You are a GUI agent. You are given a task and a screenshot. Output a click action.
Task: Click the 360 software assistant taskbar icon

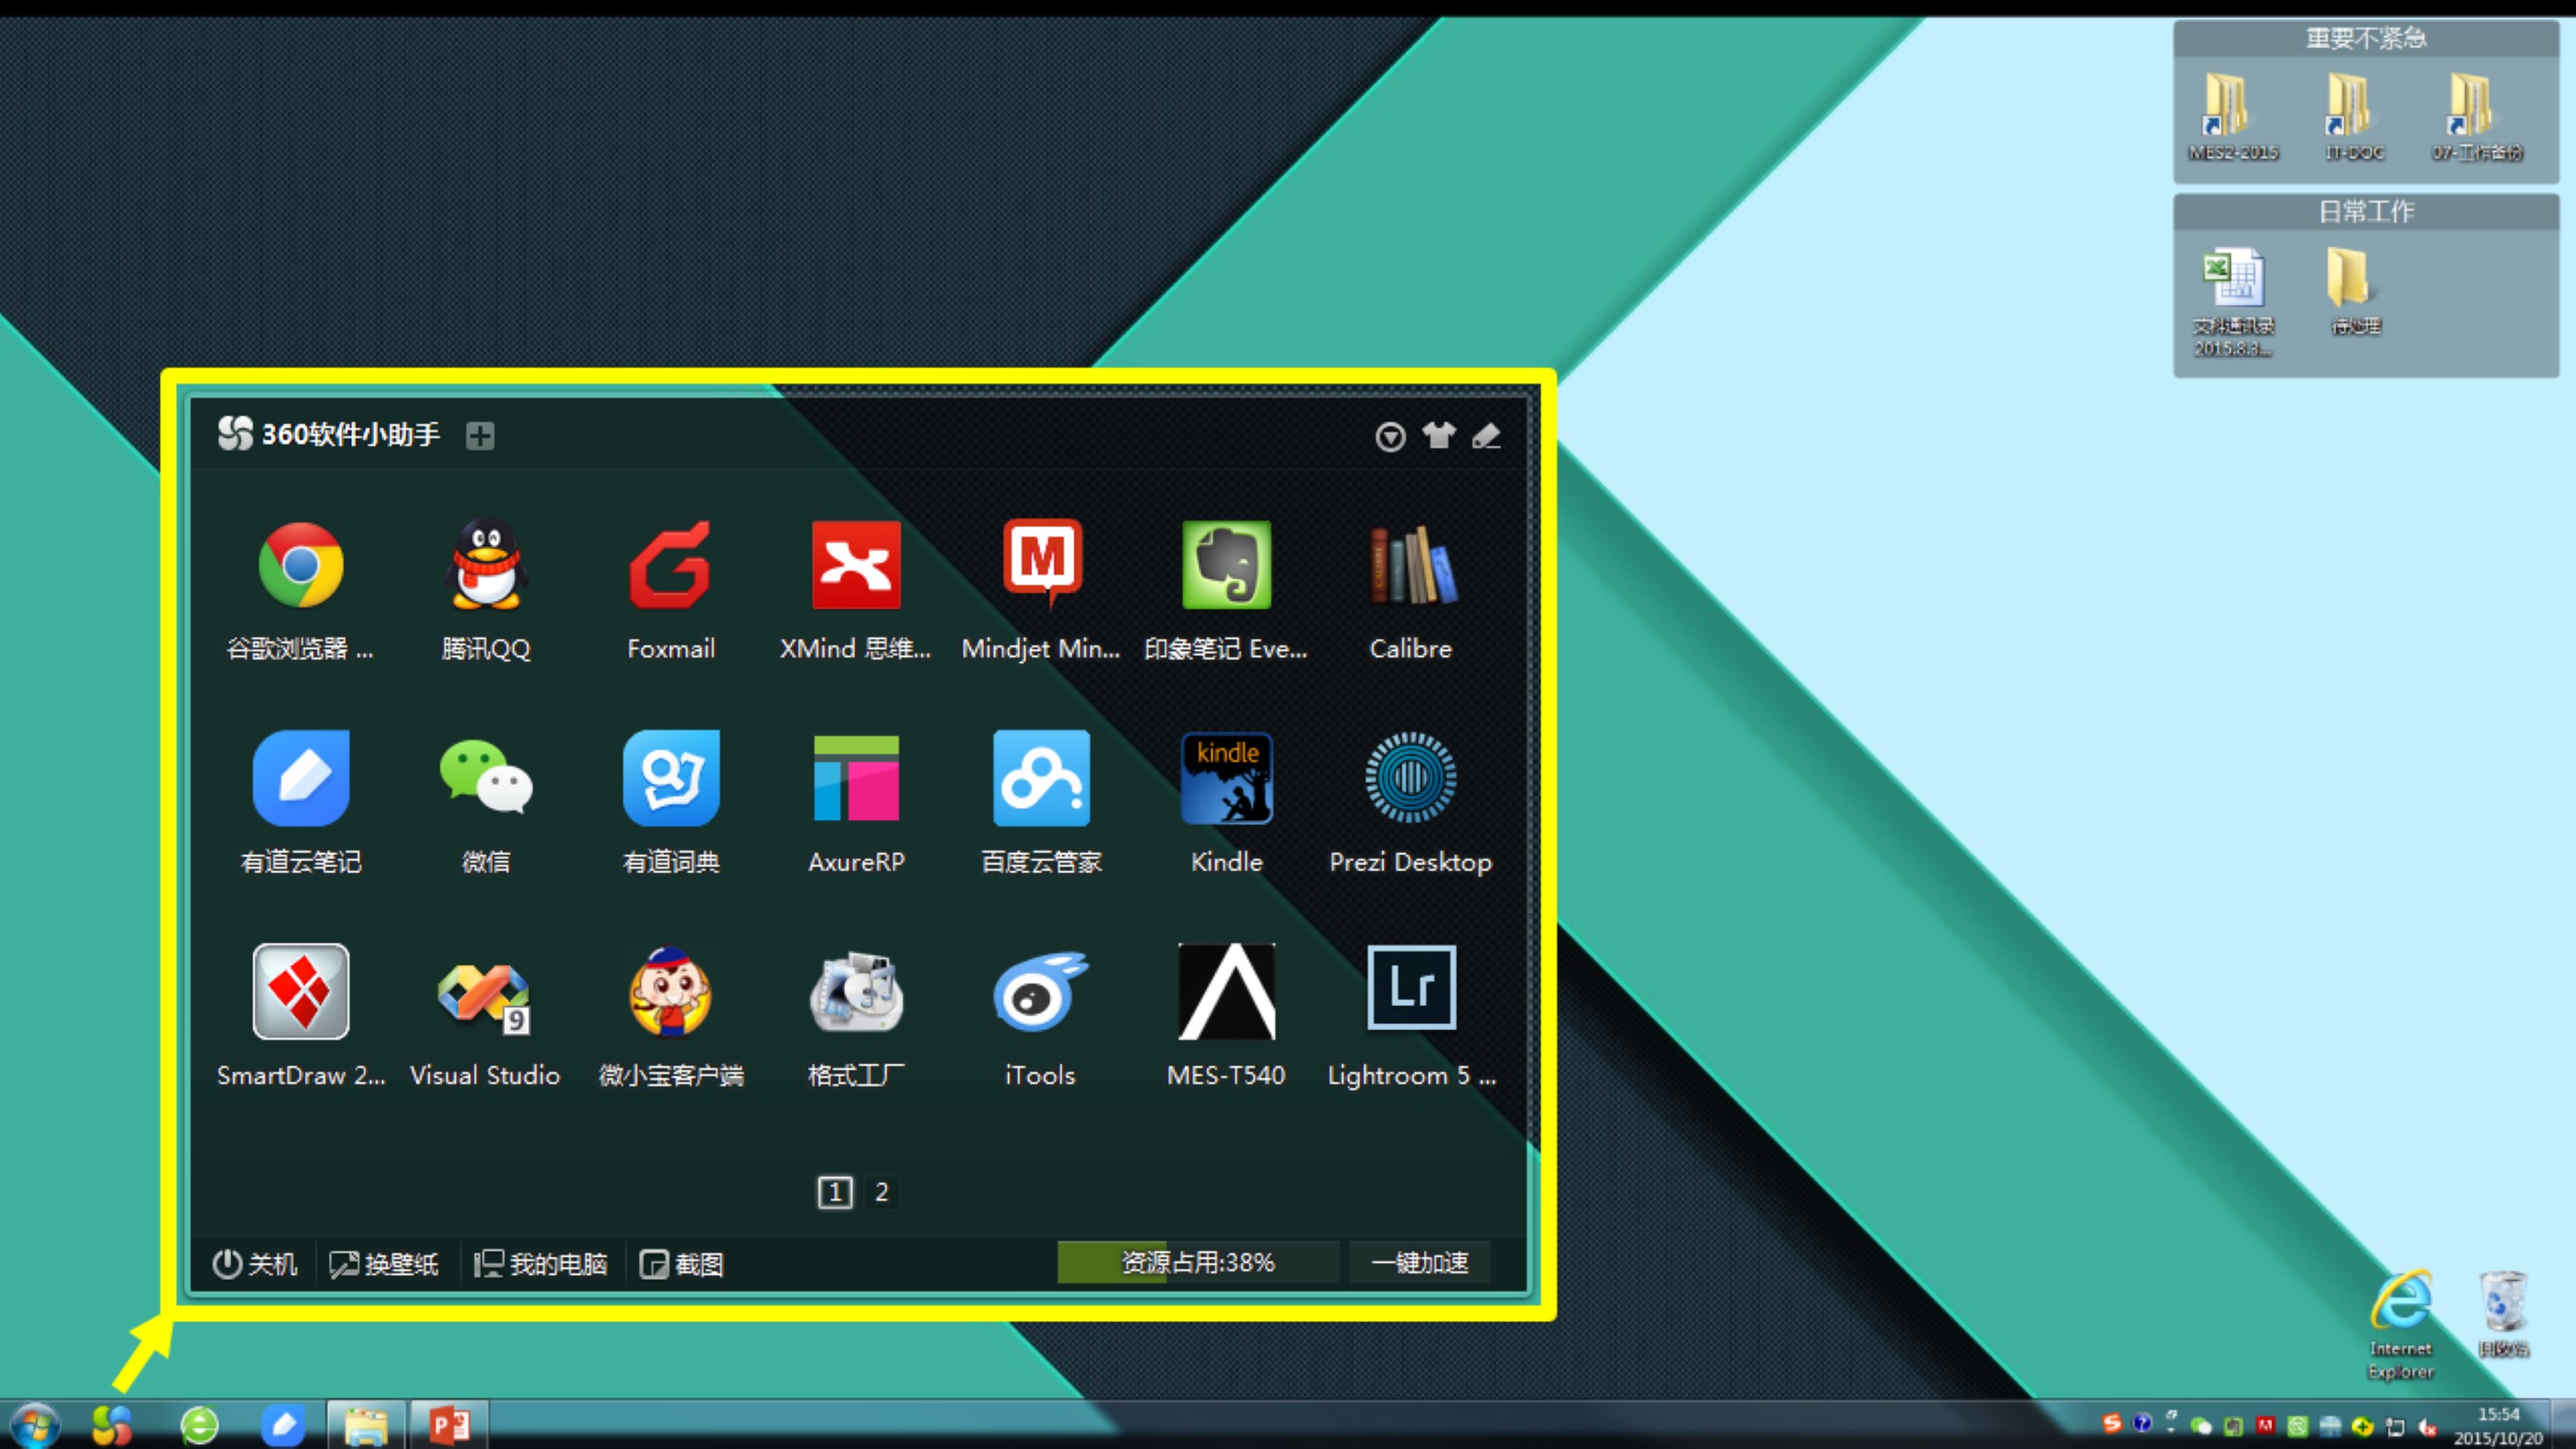tap(112, 1425)
